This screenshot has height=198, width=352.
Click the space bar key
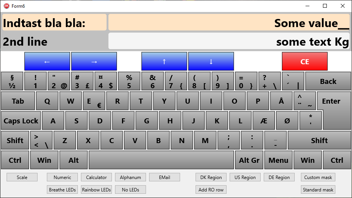point(161,160)
